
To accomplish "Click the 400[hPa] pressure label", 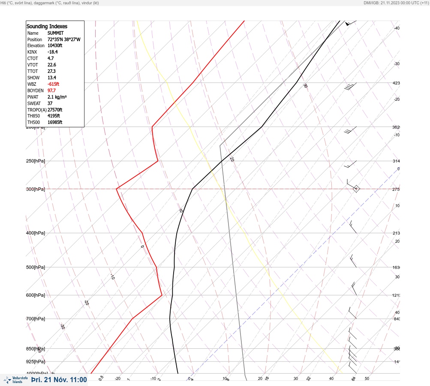I will click(36, 233).
